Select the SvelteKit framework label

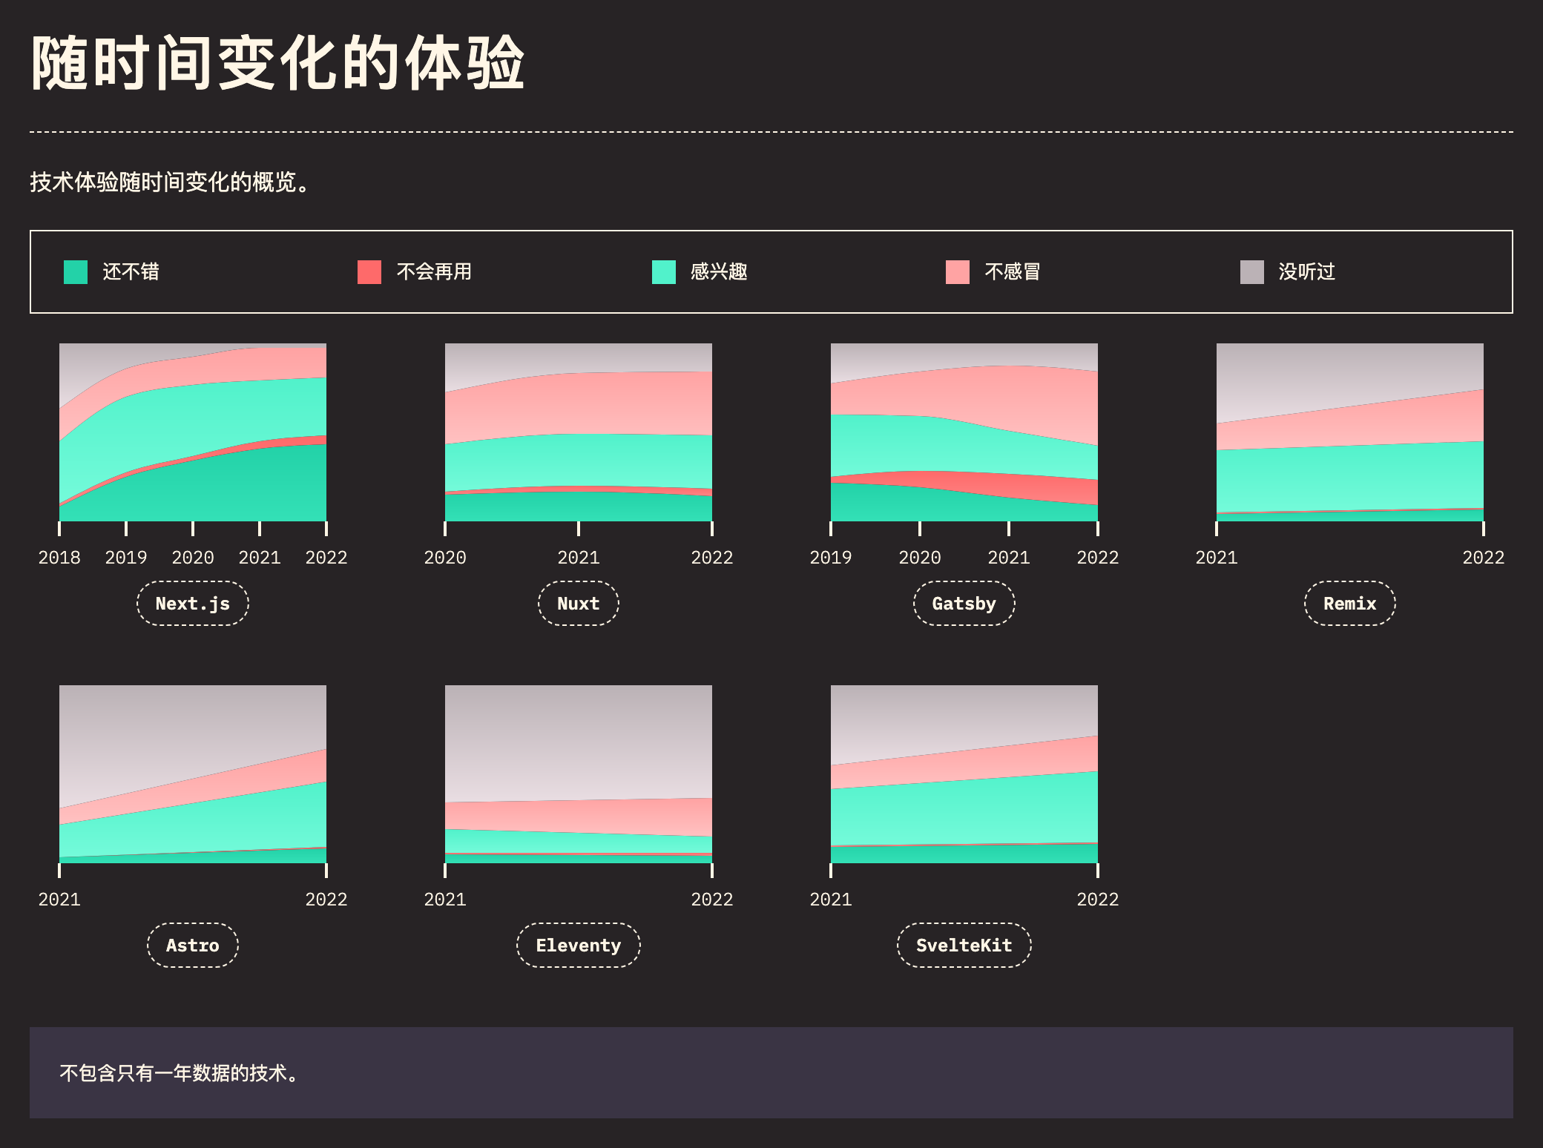point(964,945)
